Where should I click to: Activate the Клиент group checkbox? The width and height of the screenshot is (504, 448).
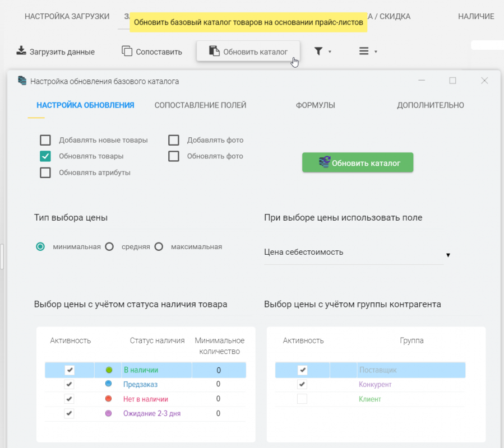tap(302, 399)
